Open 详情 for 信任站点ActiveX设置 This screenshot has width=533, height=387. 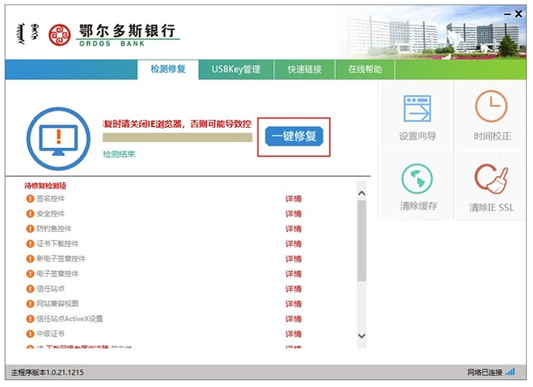(294, 319)
